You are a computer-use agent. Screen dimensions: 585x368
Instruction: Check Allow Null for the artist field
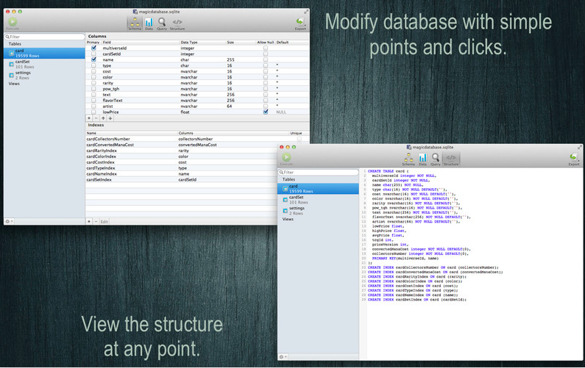(x=266, y=107)
